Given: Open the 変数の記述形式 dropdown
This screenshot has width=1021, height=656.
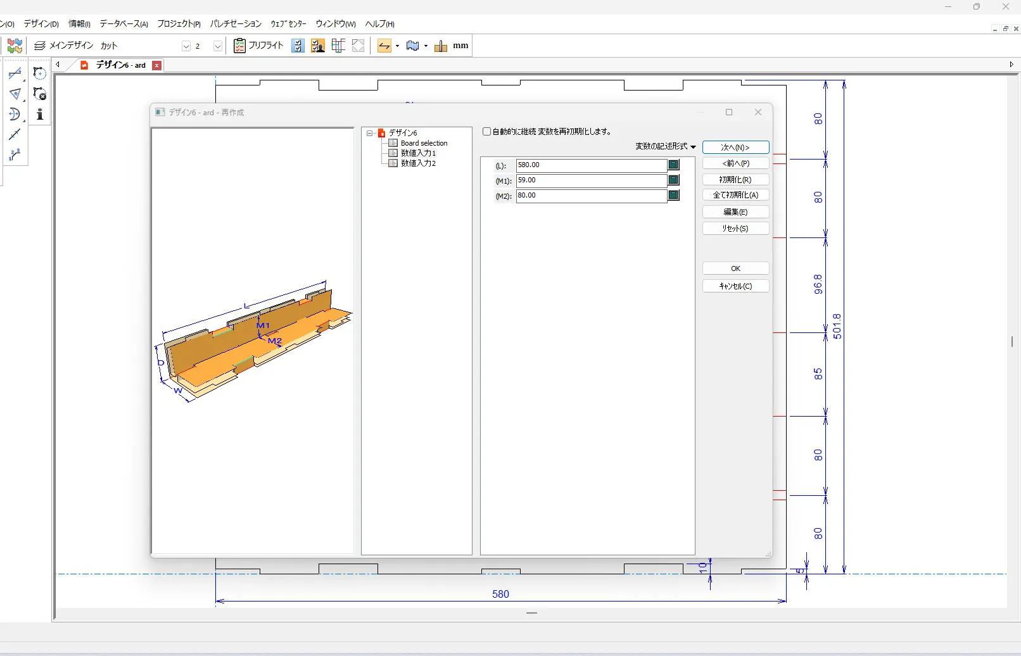Looking at the screenshot, I should tap(665, 146).
